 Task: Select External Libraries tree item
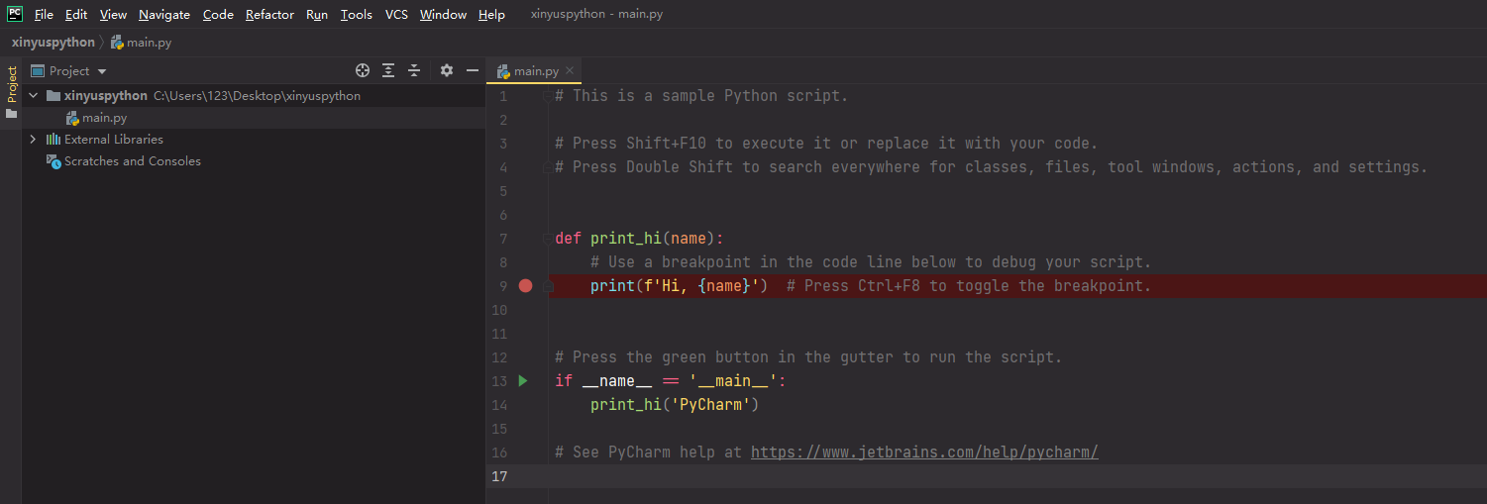[x=114, y=140]
